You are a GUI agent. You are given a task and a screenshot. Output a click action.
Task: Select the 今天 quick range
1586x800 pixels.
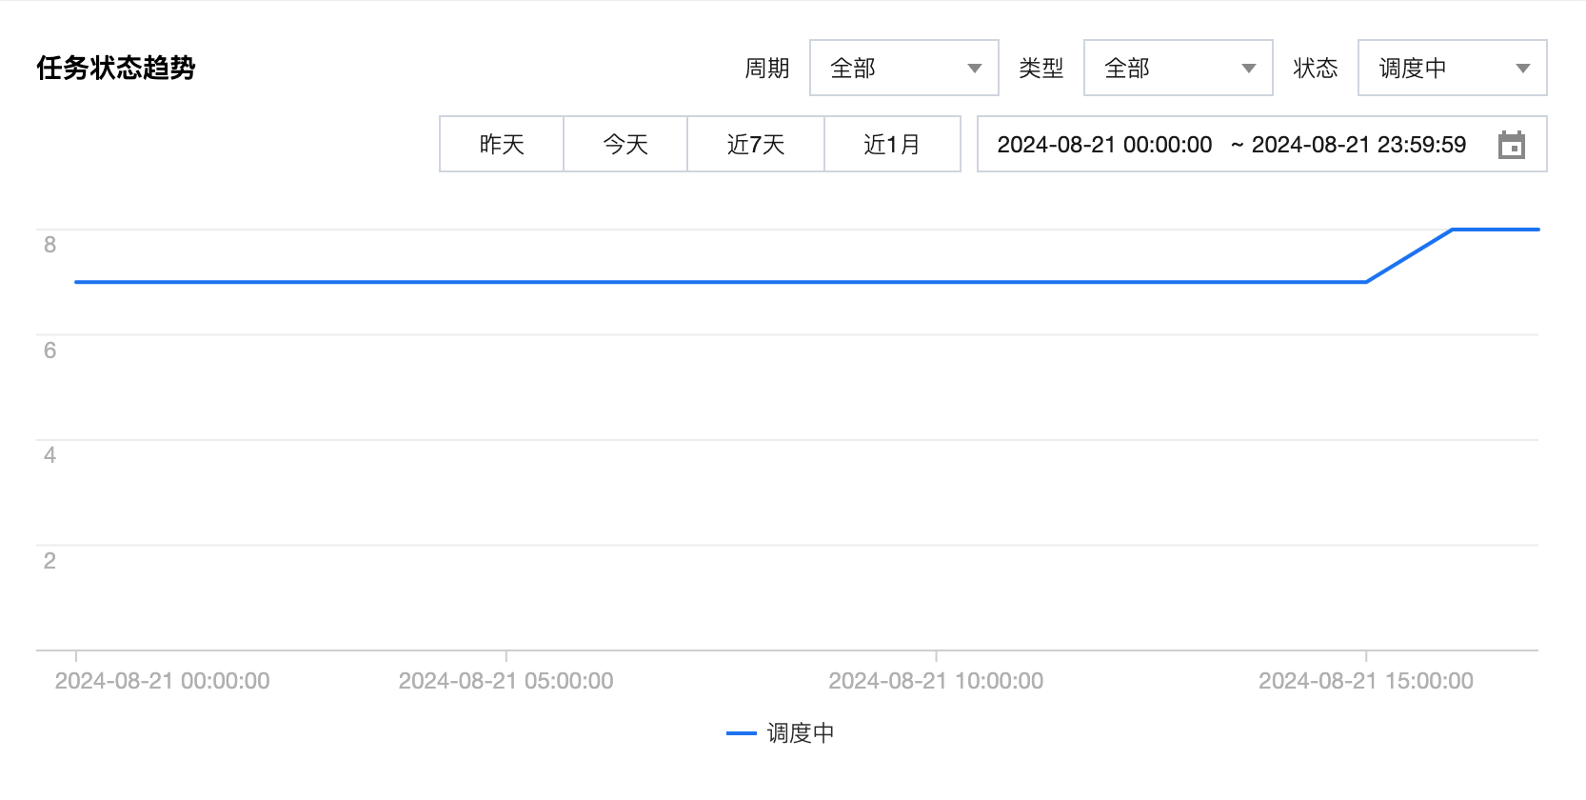click(625, 145)
